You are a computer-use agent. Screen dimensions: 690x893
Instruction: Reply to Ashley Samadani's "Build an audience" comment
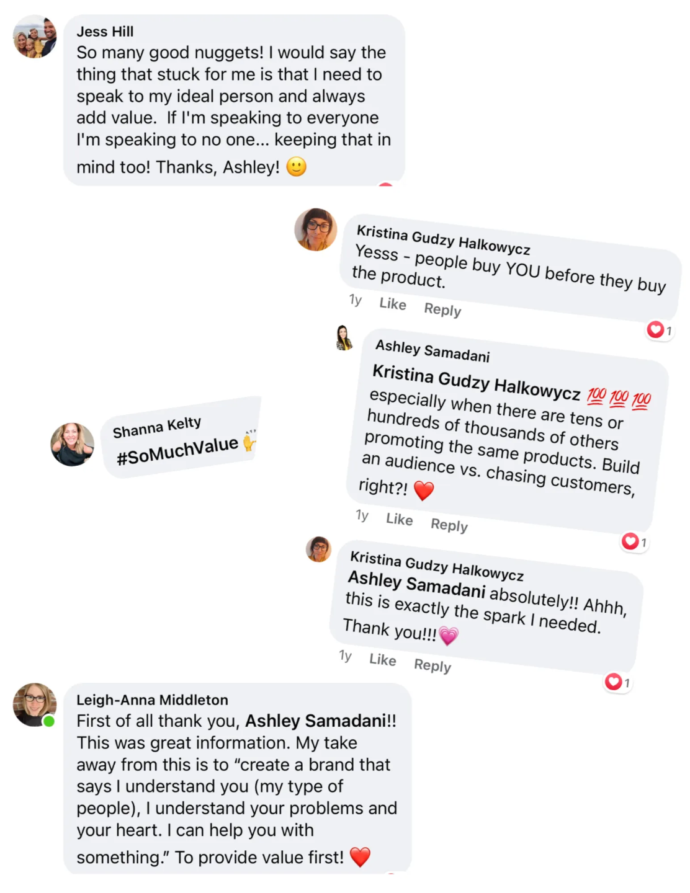[449, 525]
